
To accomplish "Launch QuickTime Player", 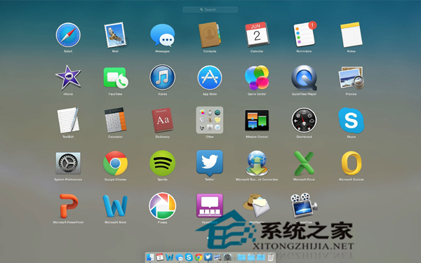I will 305,78.
